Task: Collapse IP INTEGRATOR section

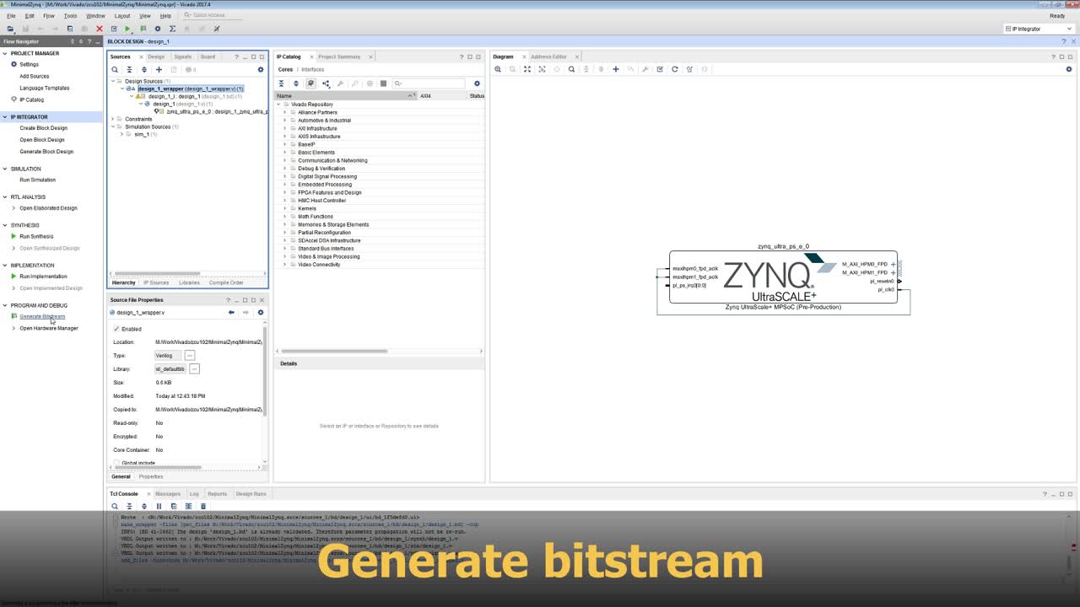Action: [4, 117]
